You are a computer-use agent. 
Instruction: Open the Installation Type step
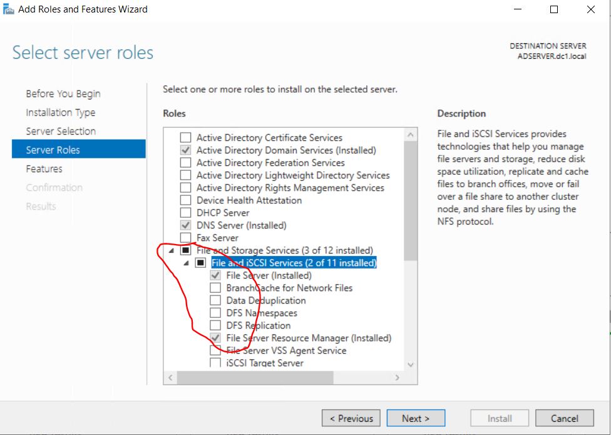click(60, 113)
